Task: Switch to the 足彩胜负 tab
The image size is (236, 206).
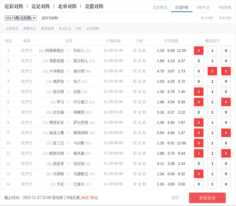Action: (160, 7)
